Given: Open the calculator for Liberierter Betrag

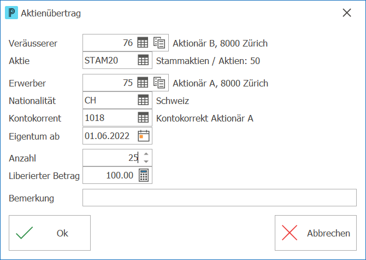Looking at the screenshot, I should click(144, 175).
